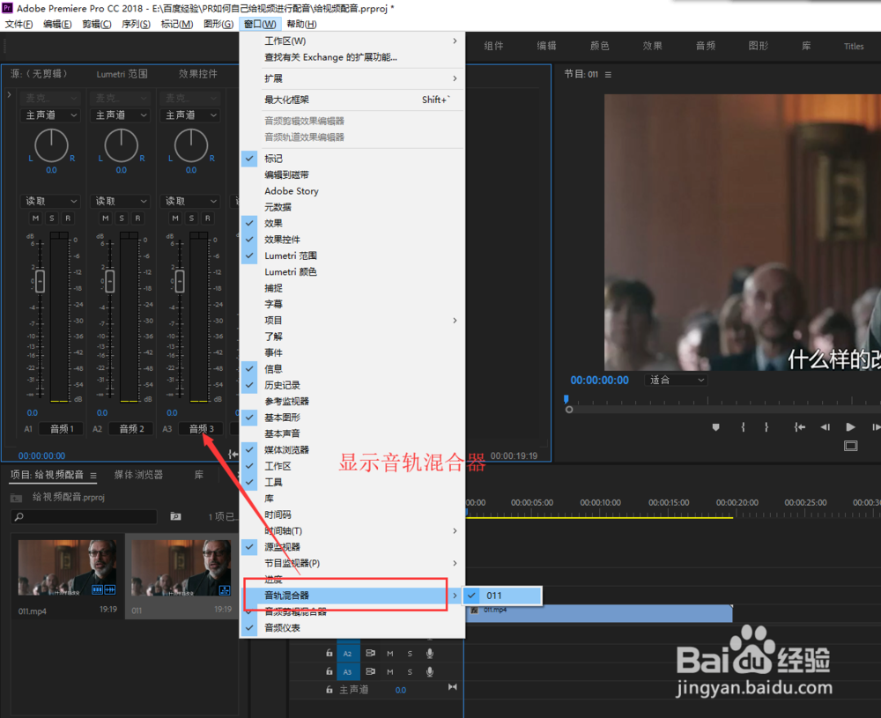Target track A3 in timeline
Screen dimensions: 881x718
tap(347, 672)
